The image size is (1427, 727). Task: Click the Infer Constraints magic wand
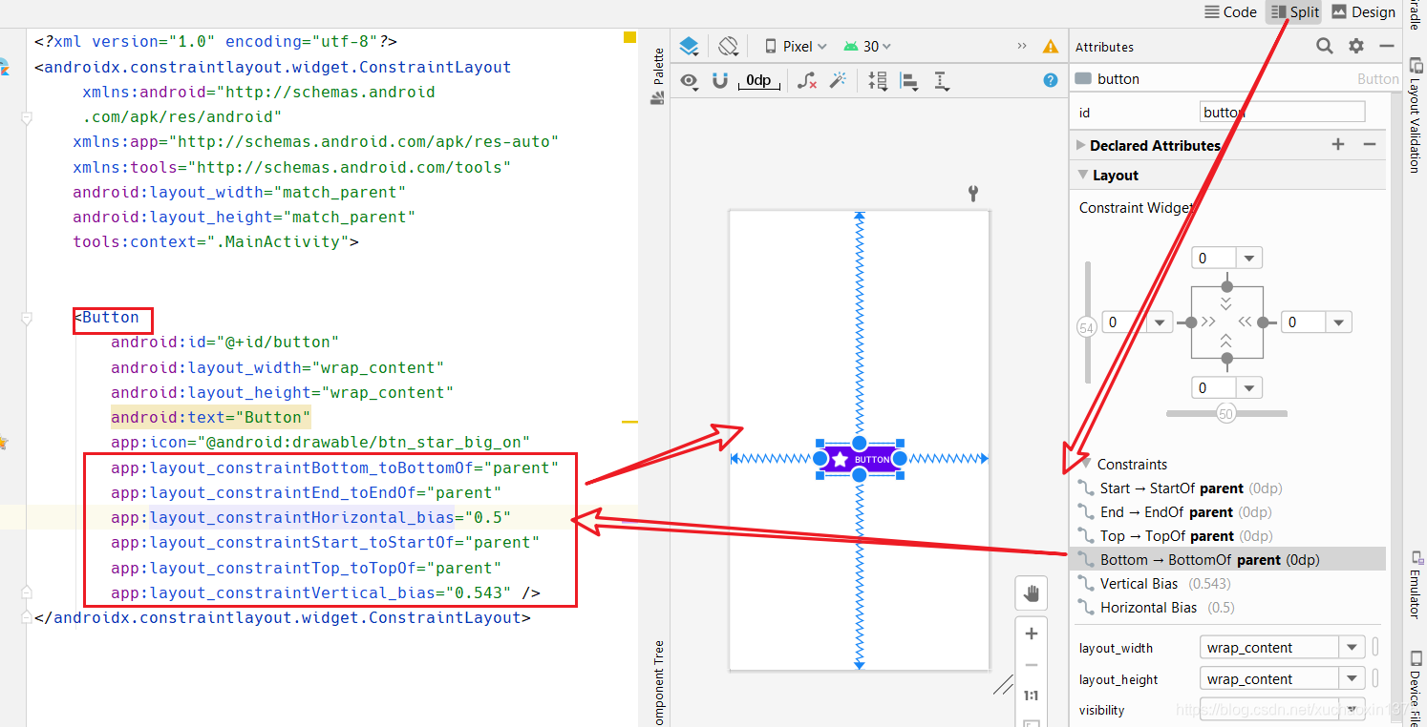[x=838, y=81]
